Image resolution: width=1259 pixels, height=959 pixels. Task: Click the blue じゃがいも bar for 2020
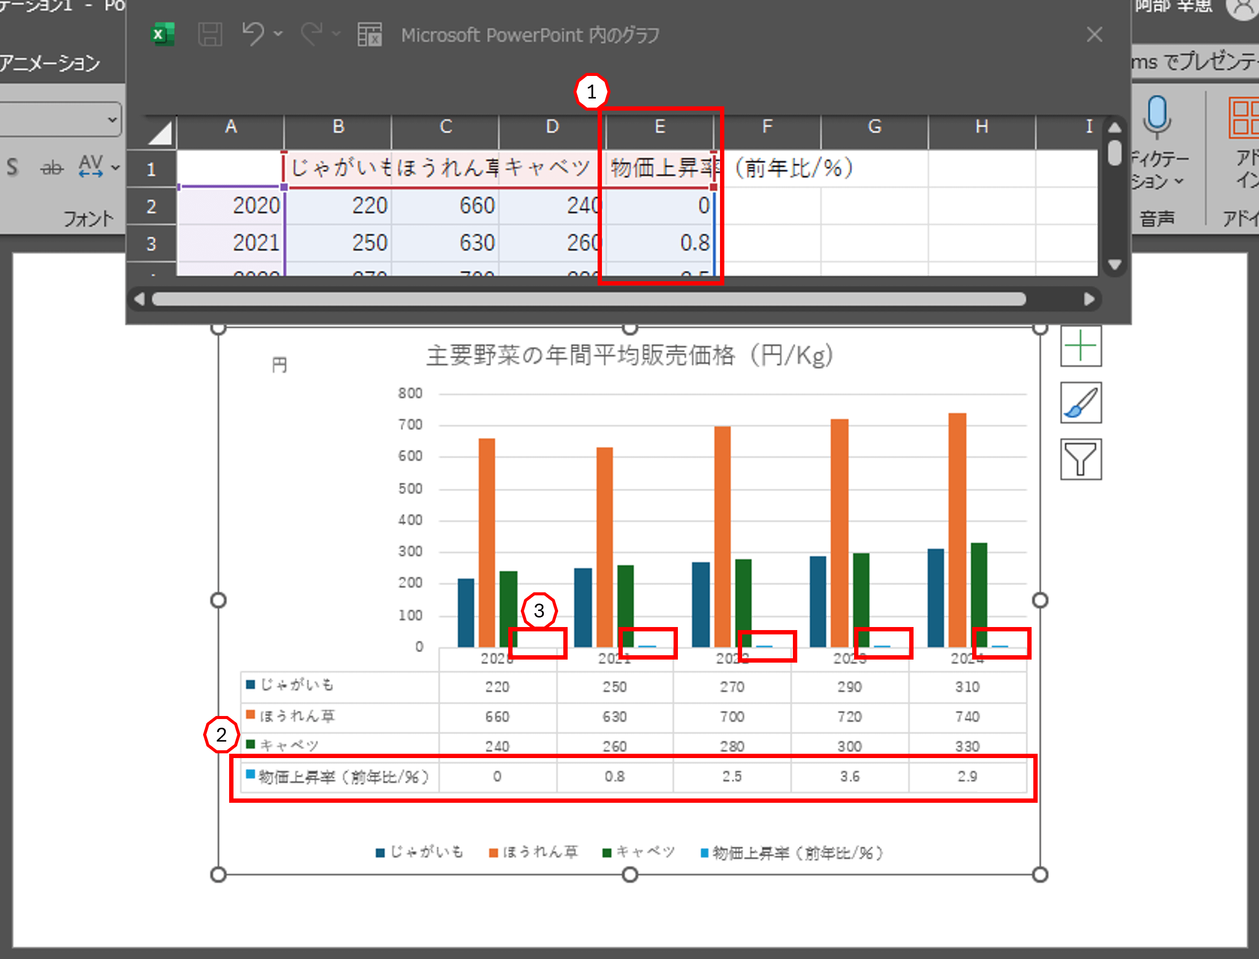(x=466, y=613)
